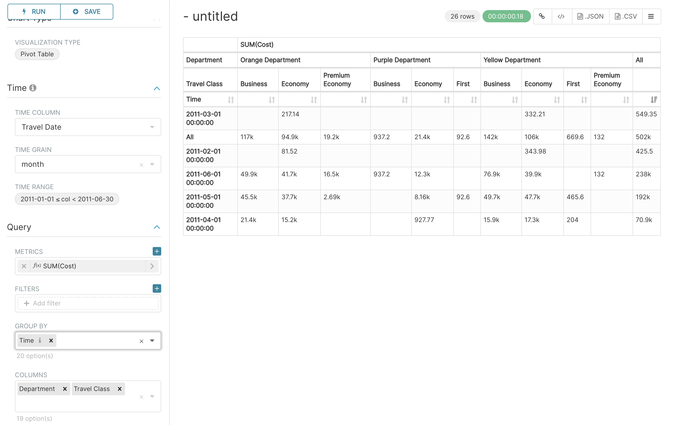
Task: Collapse the Time section
Action: click(157, 88)
